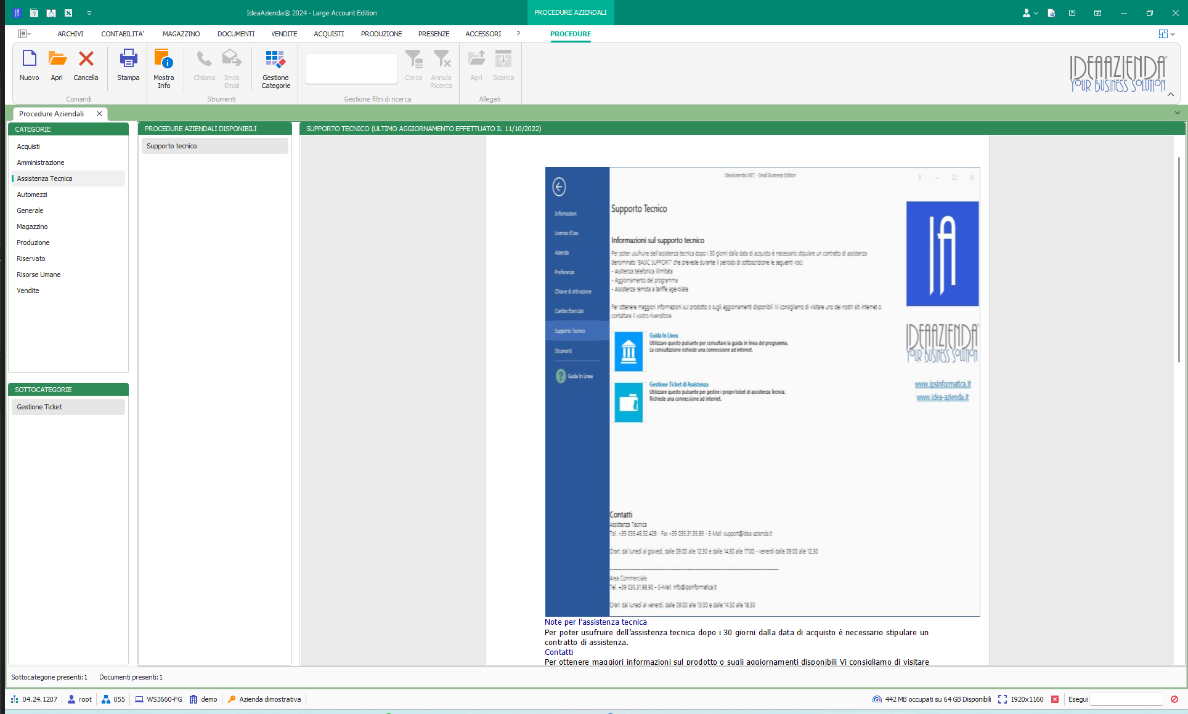Click the red X icon in status bar
This screenshot has height=714, width=1188.
tap(1055, 699)
